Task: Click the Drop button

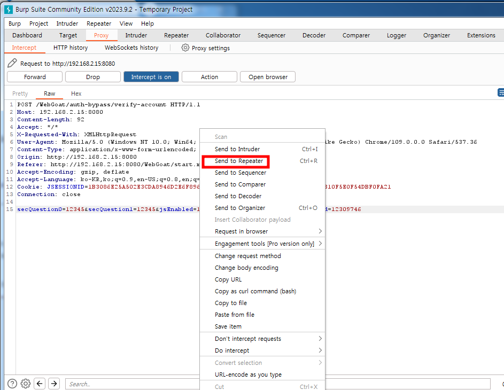Action: (x=93, y=77)
